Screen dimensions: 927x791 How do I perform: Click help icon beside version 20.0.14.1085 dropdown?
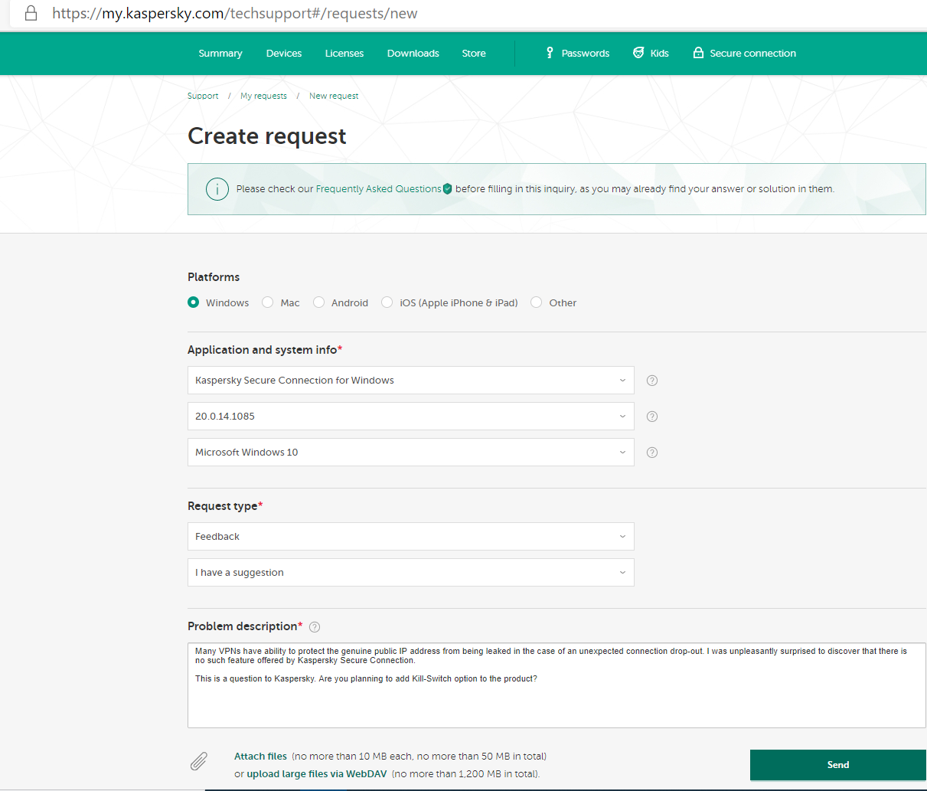point(652,417)
